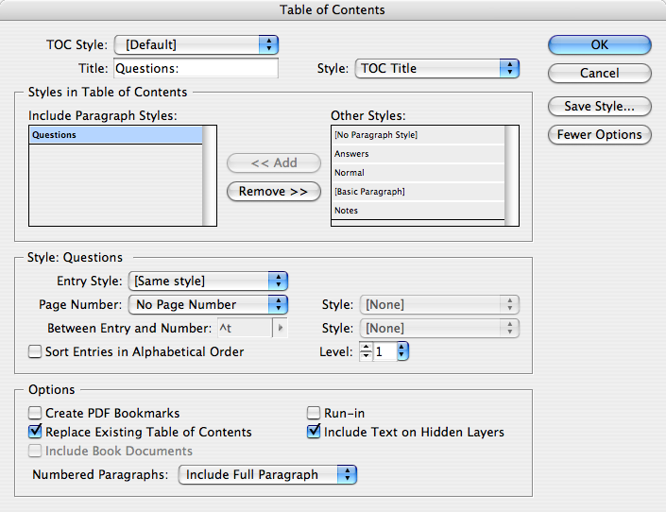The height and width of the screenshot is (512, 666).
Task: Enable Create PDF Bookmarks checkbox
Action: [x=36, y=413]
